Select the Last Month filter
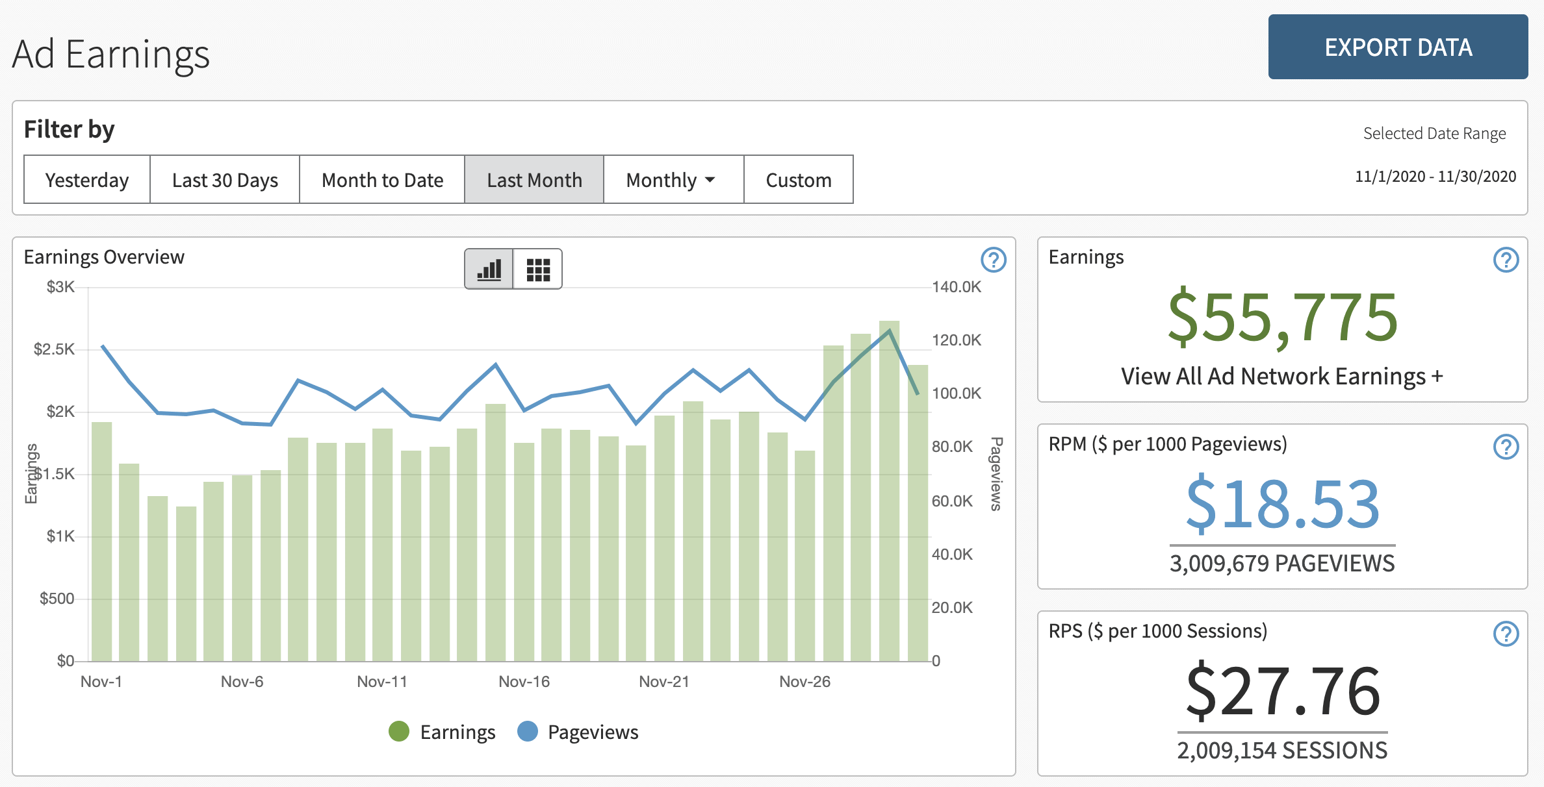The image size is (1544, 787). click(534, 179)
